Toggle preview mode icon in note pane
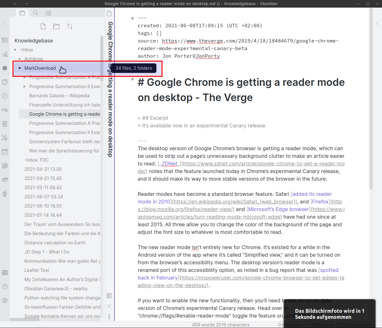 click(109, 295)
